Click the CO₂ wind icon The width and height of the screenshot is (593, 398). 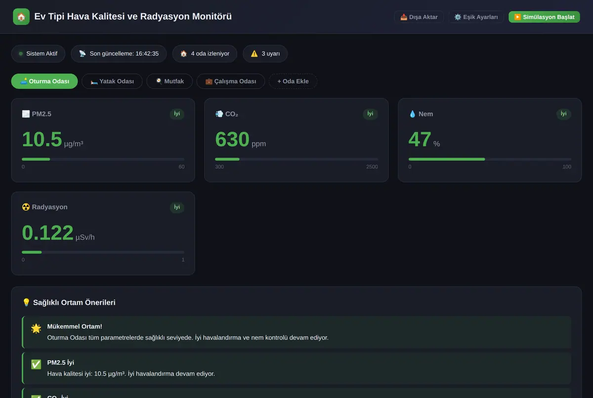219,114
